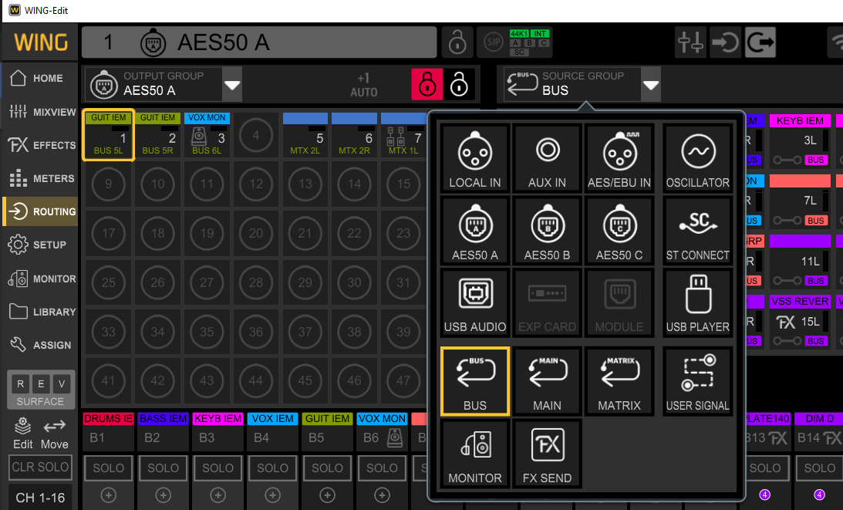This screenshot has height=510, width=843.
Task: Click the add plus button under B4
Action: coord(272,495)
